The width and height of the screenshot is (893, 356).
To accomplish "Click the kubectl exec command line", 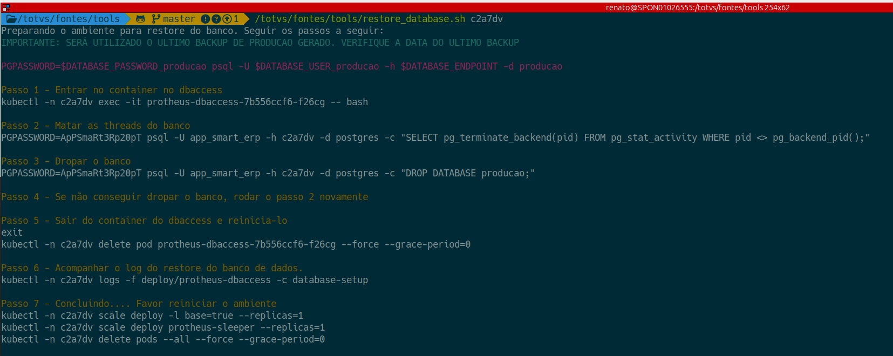I will 185,102.
